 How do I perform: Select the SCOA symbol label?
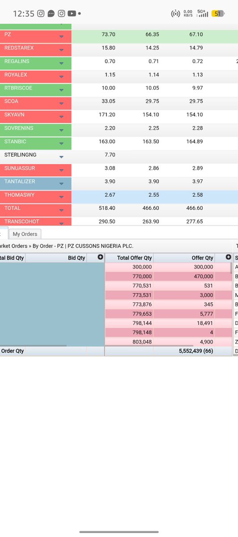click(11, 102)
